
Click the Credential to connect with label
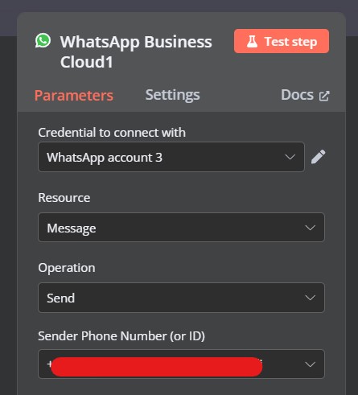pyautogui.click(x=112, y=133)
